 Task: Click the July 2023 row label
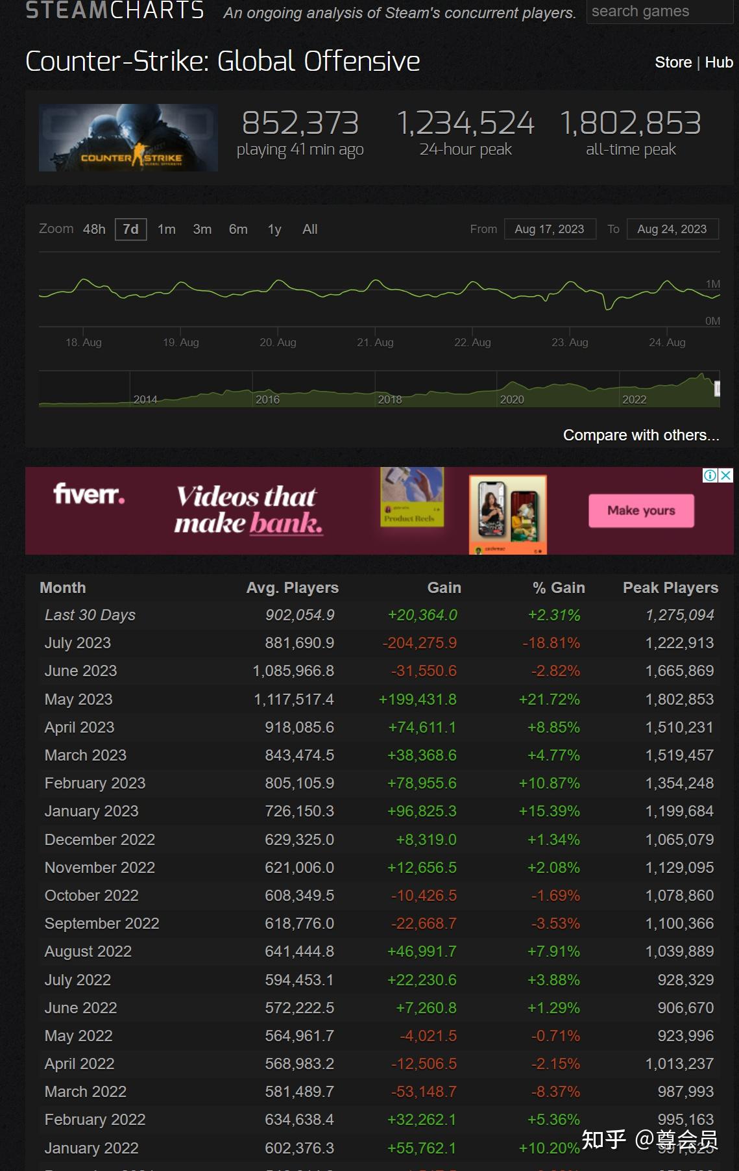(78, 643)
